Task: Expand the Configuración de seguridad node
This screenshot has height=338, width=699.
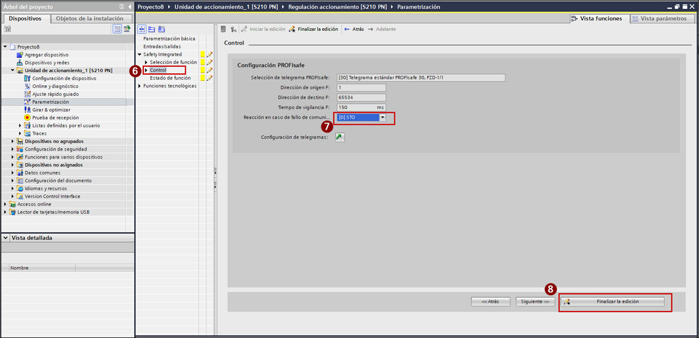Action: (x=13, y=149)
